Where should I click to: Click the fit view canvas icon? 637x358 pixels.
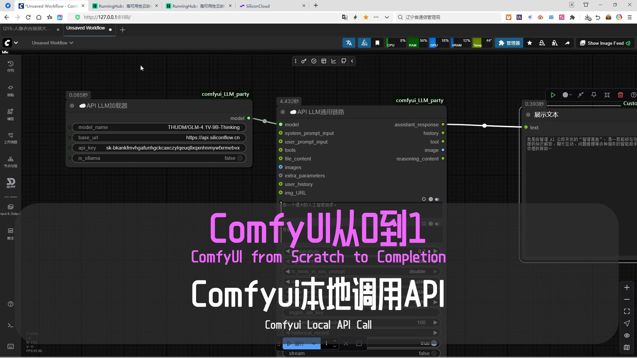(627, 311)
